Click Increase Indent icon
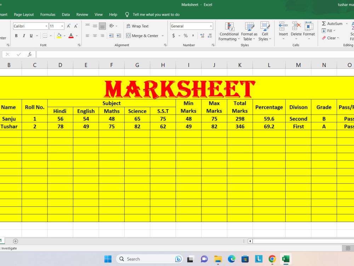The width and height of the screenshot is (354, 266). [x=119, y=36]
